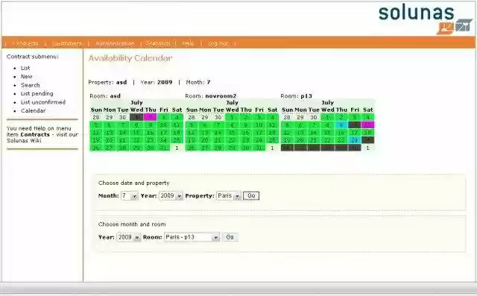
Task: Click day 31 in room novroom2 calendar
Action: (x=259, y=148)
